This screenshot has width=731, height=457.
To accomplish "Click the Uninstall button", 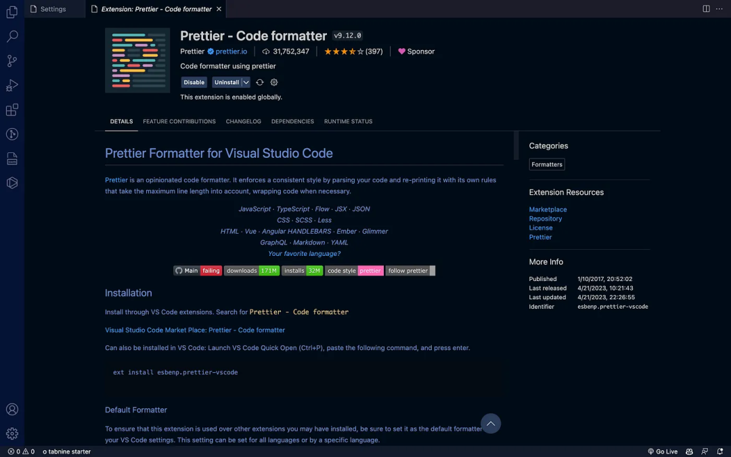I will pyautogui.click(x=227, y=82).
